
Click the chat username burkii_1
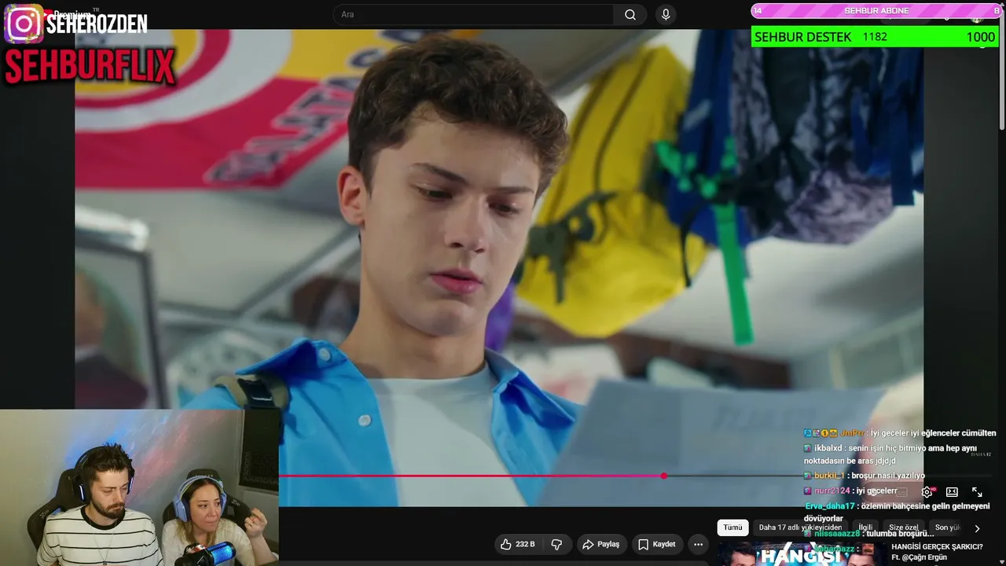tap(829, 476)
